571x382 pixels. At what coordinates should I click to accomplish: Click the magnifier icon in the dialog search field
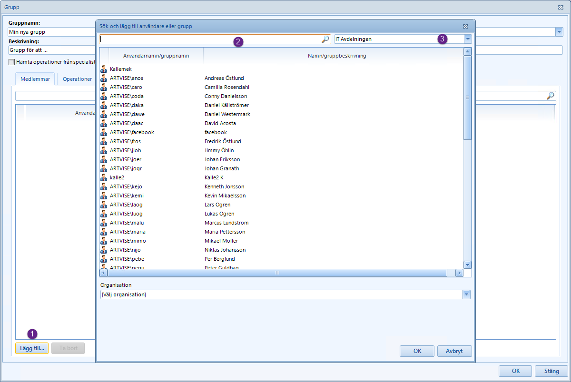(x=325, y=39)
